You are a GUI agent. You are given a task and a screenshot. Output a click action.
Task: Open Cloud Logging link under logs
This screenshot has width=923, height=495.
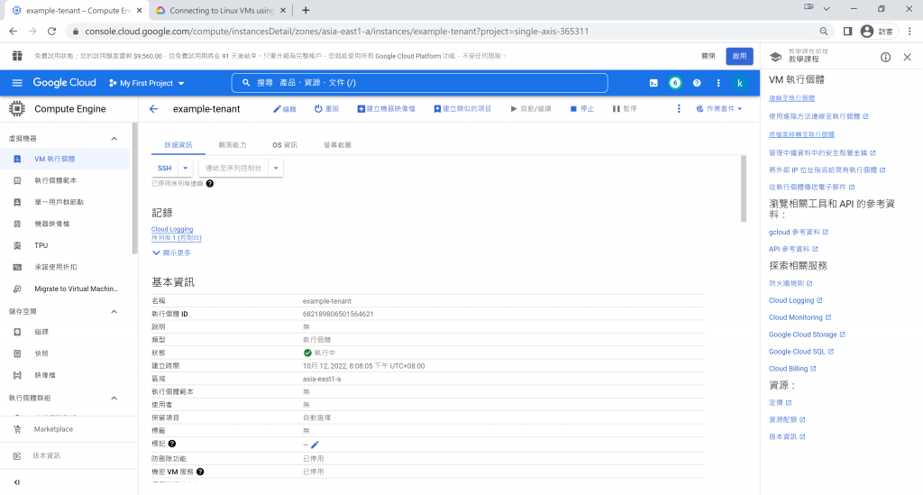click(x=172, y=229)
